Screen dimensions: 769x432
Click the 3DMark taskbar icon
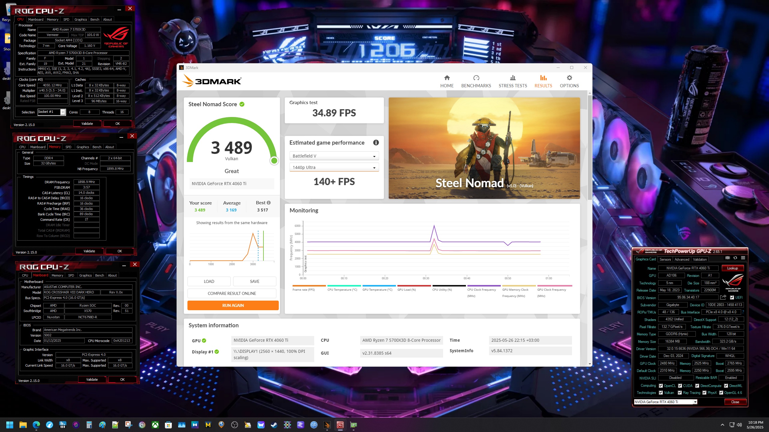(327, 425)
